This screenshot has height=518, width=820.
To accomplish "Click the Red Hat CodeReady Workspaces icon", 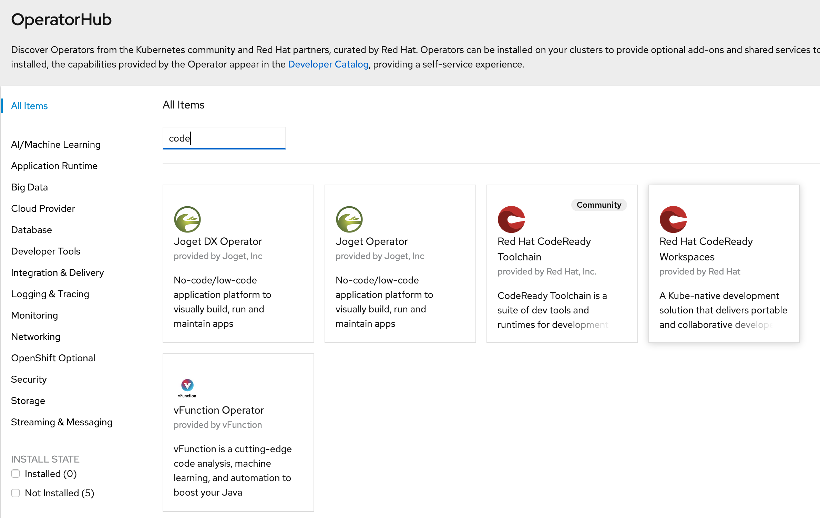I will [673, 218].
